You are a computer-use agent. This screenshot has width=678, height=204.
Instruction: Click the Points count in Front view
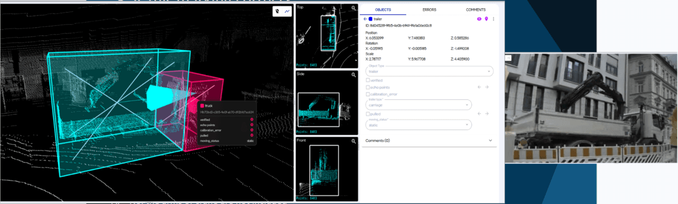coord(306,198)
